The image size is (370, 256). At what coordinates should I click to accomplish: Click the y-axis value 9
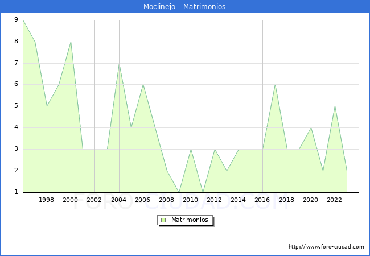point(16,19)
